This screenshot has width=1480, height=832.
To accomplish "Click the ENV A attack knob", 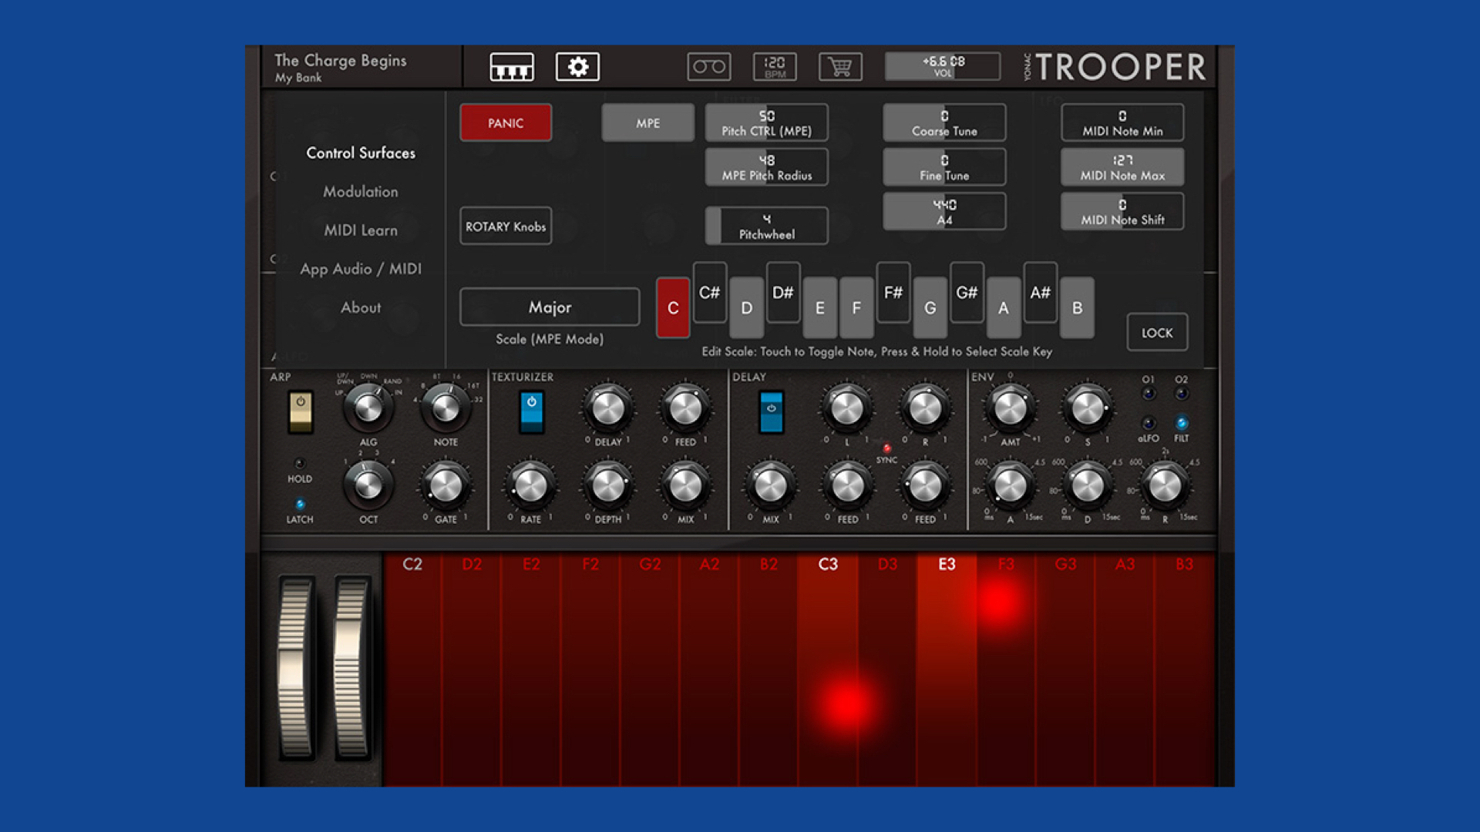I will [1010, 485].
